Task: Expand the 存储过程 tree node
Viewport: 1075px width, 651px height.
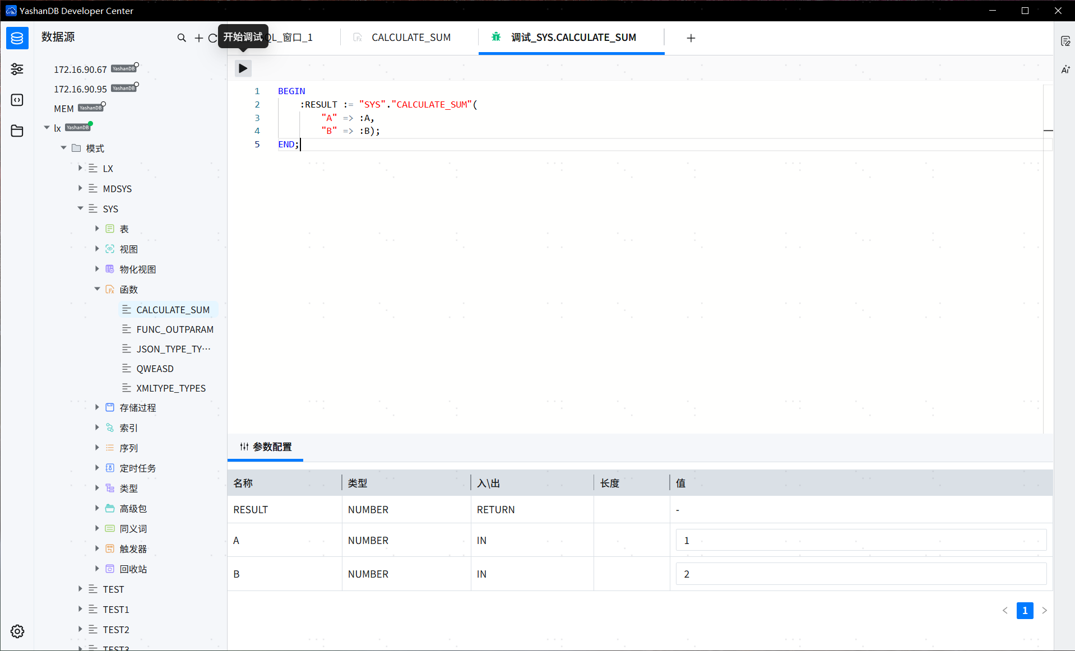Action: 97,407
